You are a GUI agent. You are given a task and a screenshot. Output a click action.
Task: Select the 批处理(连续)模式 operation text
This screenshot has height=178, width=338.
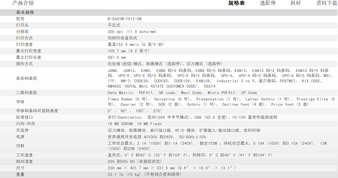coord(165,64)
